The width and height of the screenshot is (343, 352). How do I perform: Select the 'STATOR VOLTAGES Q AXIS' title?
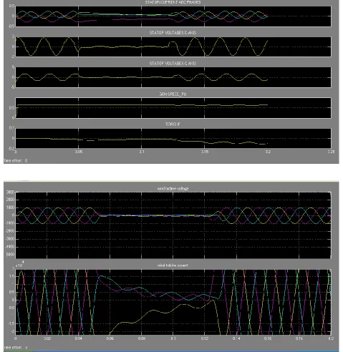(x=173, y=63)
